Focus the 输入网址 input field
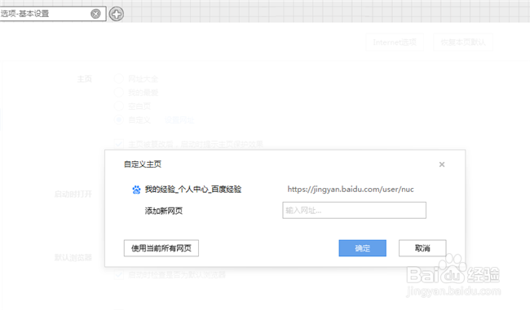This screenshot has width=530, height=310. (x=354, y=210)
